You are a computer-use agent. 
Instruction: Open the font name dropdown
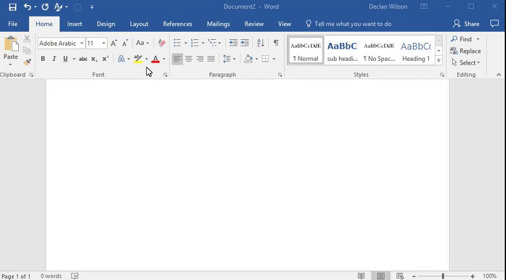[82, 44]
